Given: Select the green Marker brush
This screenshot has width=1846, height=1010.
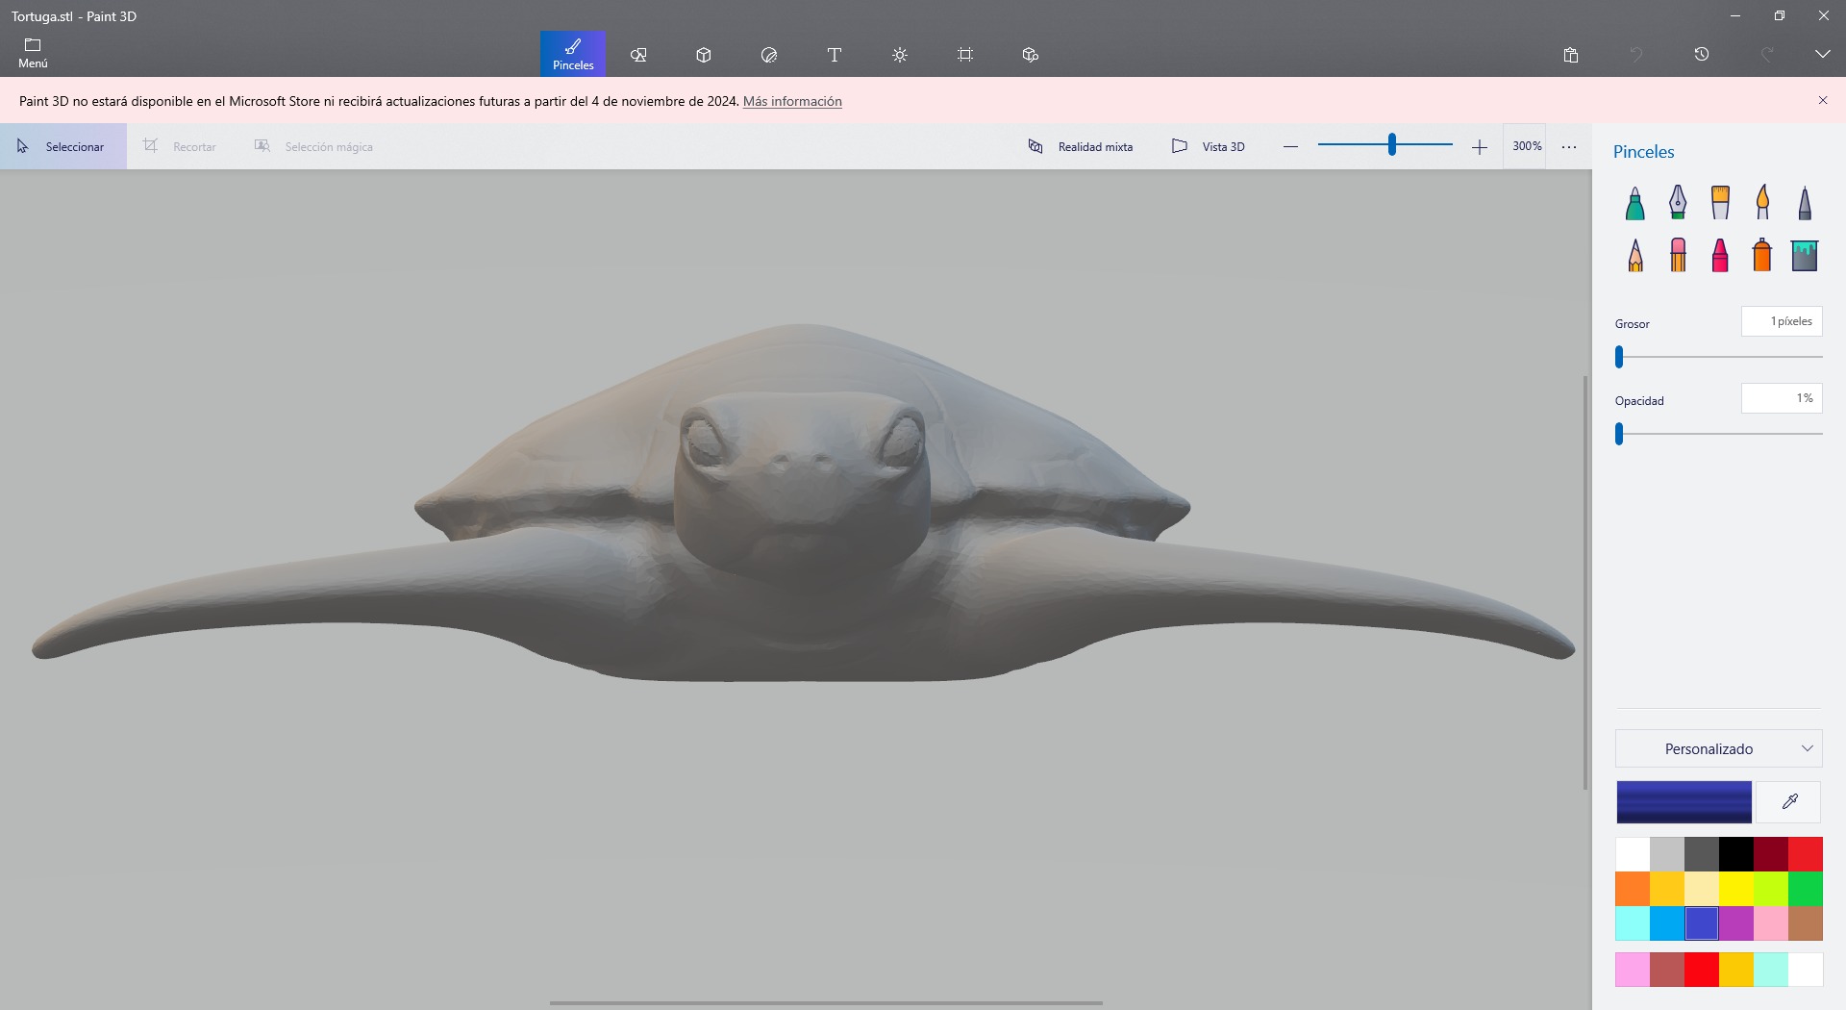Looking at the screenshot, I should (x=1635, y=203).
